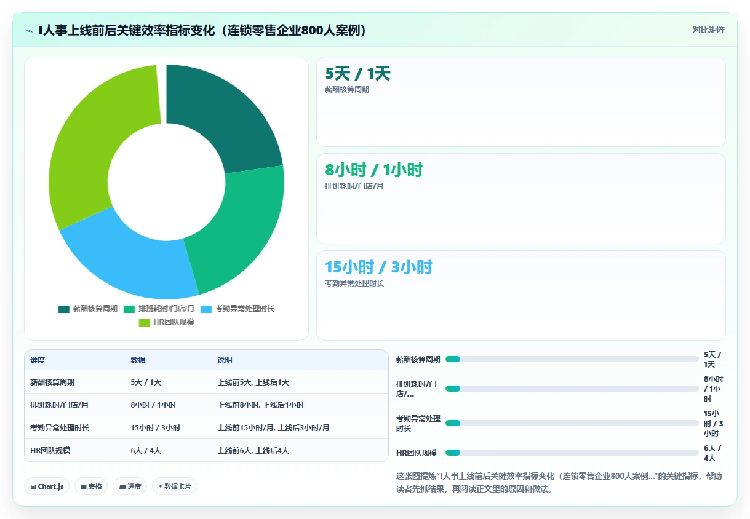Click the 表格 tag chip
This screenshot has height=519, width=750.
[x=91, y=486]
